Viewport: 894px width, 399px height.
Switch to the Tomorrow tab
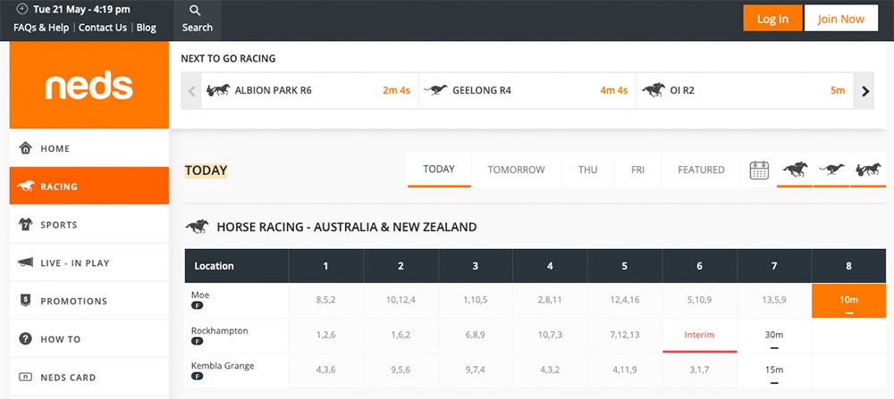pyautogui.click(x=516, y=170)
